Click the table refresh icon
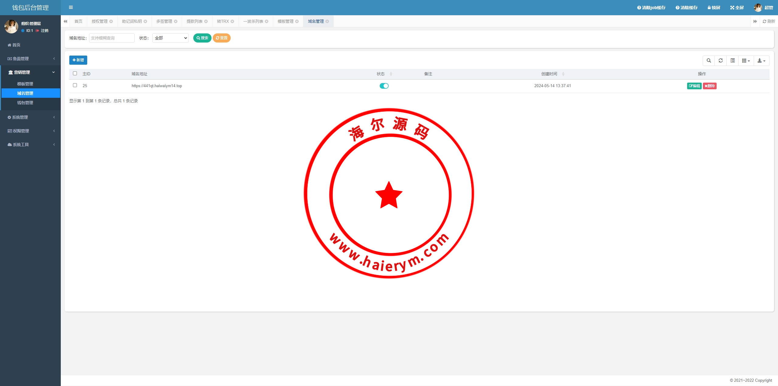 pos(721,61)
